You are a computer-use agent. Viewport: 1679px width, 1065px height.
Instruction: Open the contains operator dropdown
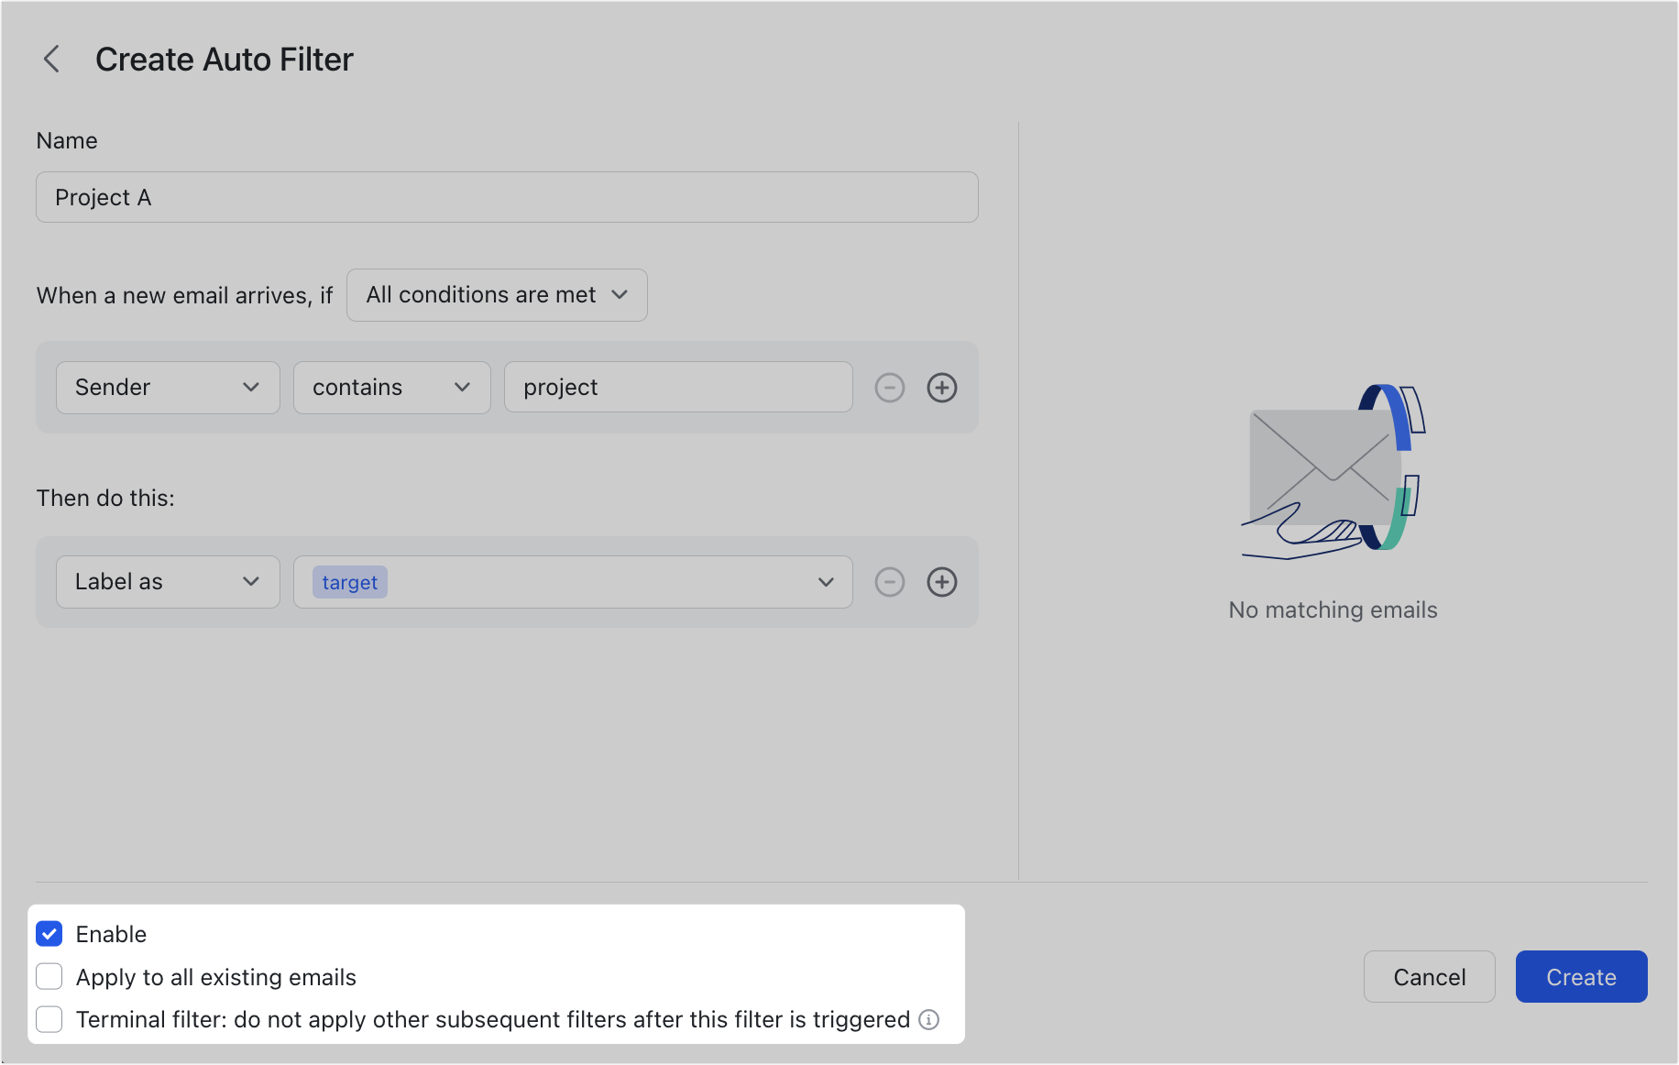[x=391, y=388]
